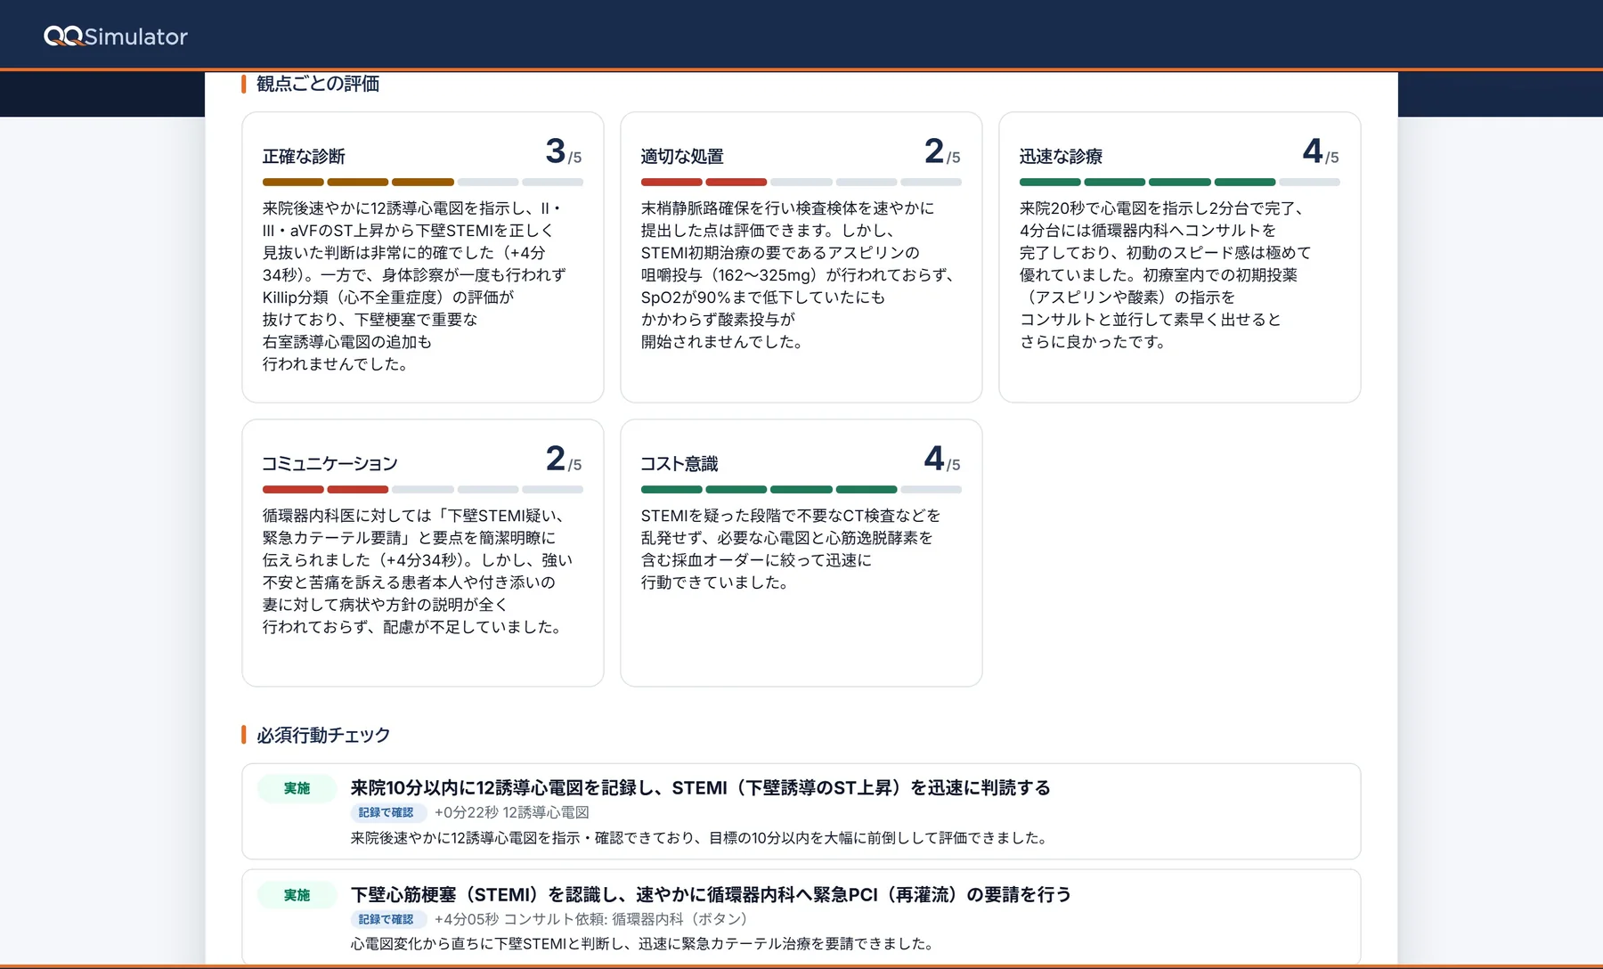Image resolution: width=1603 pixels, height=969 pixels.
Task: Click the 実施 badge for 12誘導心電図 item
Action: pyautogui.click(x=297, y=788)
